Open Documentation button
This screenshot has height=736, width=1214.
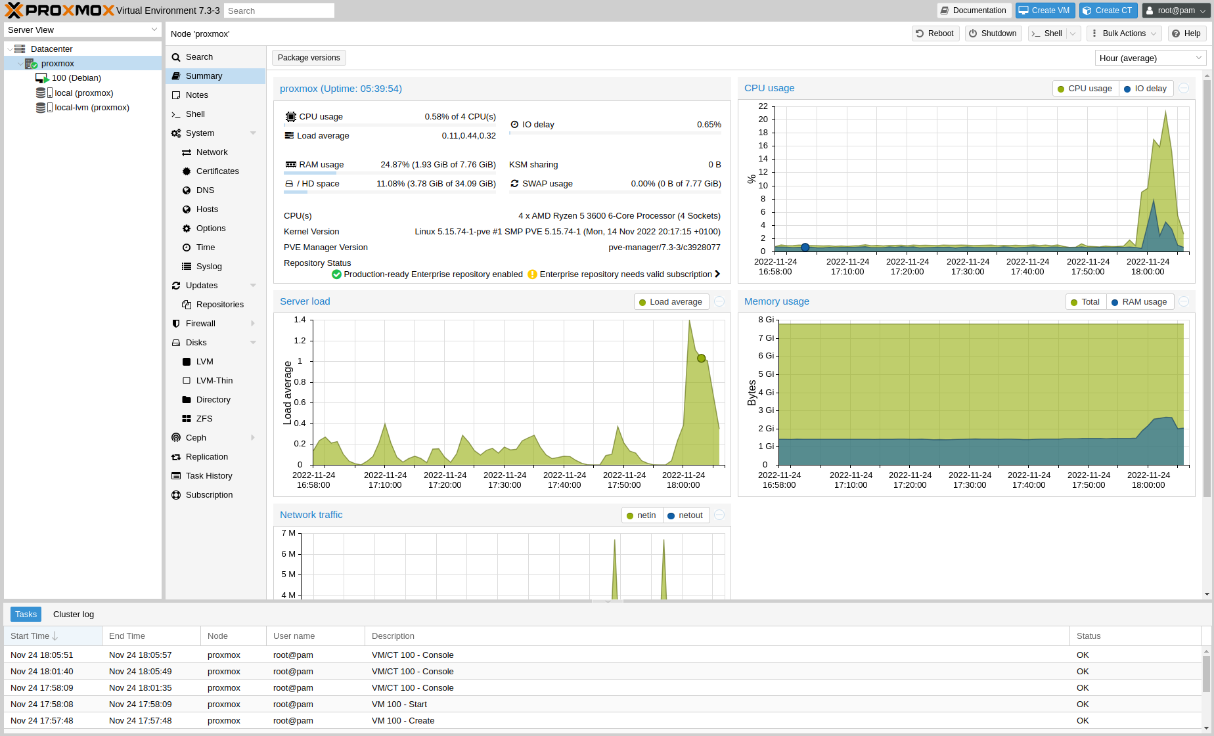tap(974, 11)
